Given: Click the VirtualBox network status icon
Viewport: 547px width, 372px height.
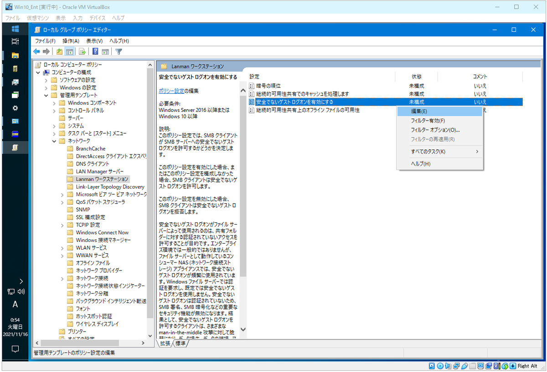Looking at the screenshot, I should coord(456,366).
